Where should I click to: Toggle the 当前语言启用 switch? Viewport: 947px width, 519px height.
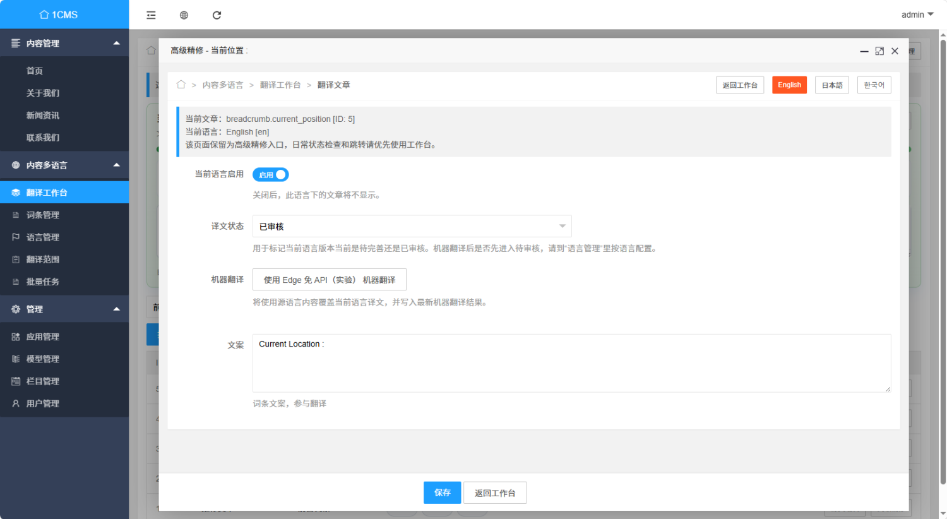point(271,175)
